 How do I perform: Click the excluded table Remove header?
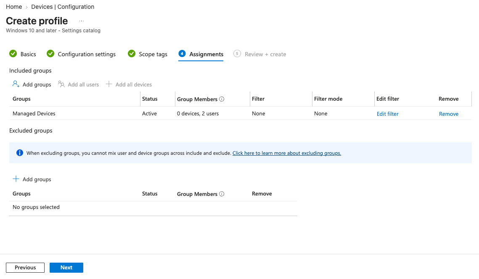coord(262,194)
